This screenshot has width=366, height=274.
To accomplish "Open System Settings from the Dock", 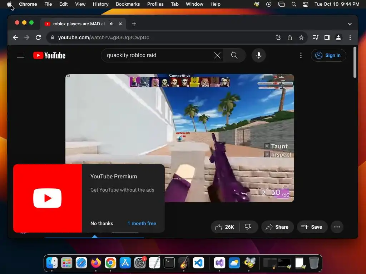I will click(140, 263).
